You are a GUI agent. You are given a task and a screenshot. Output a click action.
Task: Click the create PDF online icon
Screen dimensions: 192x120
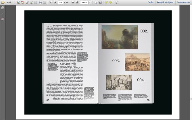point(18,2)
